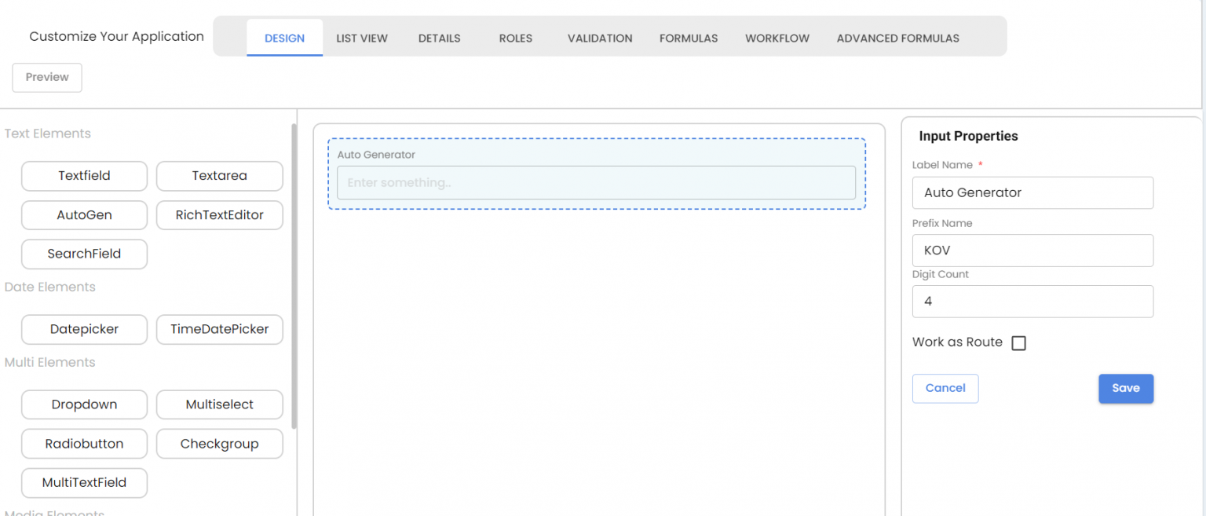Add a Datepicker element
1206x516 pixels.
pyautogui.click(x=84, y=329)
